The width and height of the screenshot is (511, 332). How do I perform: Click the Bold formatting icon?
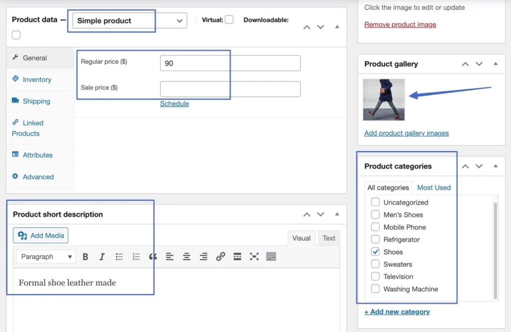85,257
